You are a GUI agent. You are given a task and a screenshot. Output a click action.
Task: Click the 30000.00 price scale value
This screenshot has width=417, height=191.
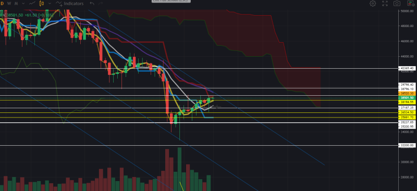(408, 162)
